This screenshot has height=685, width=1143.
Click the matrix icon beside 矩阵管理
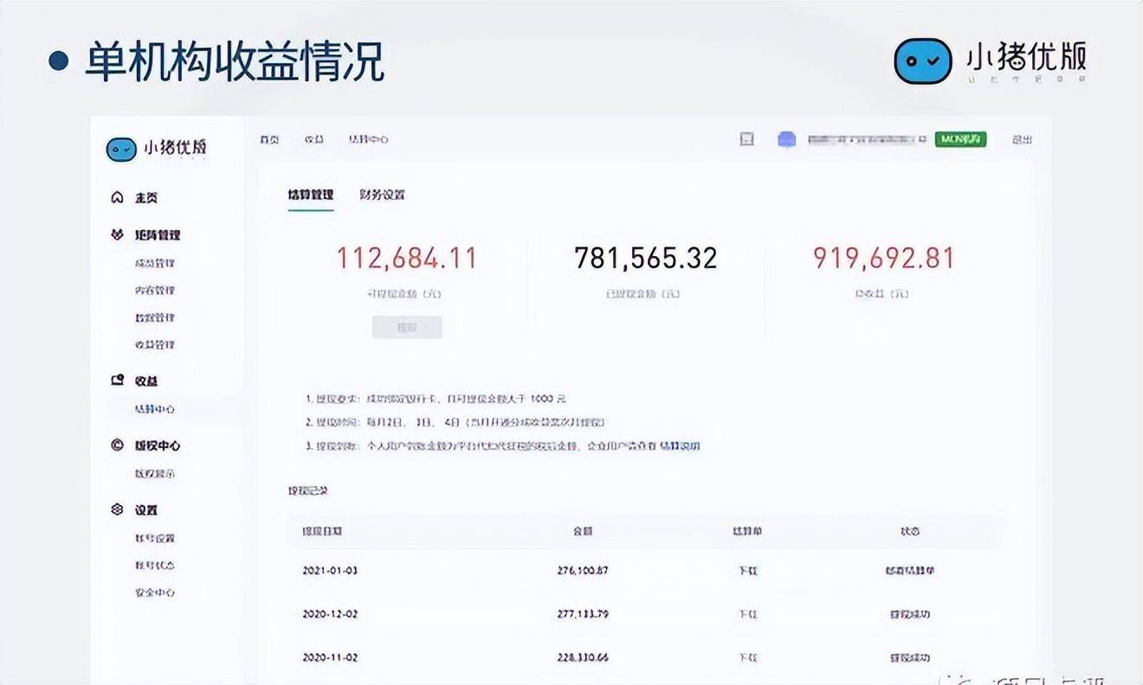pos(118,234)
